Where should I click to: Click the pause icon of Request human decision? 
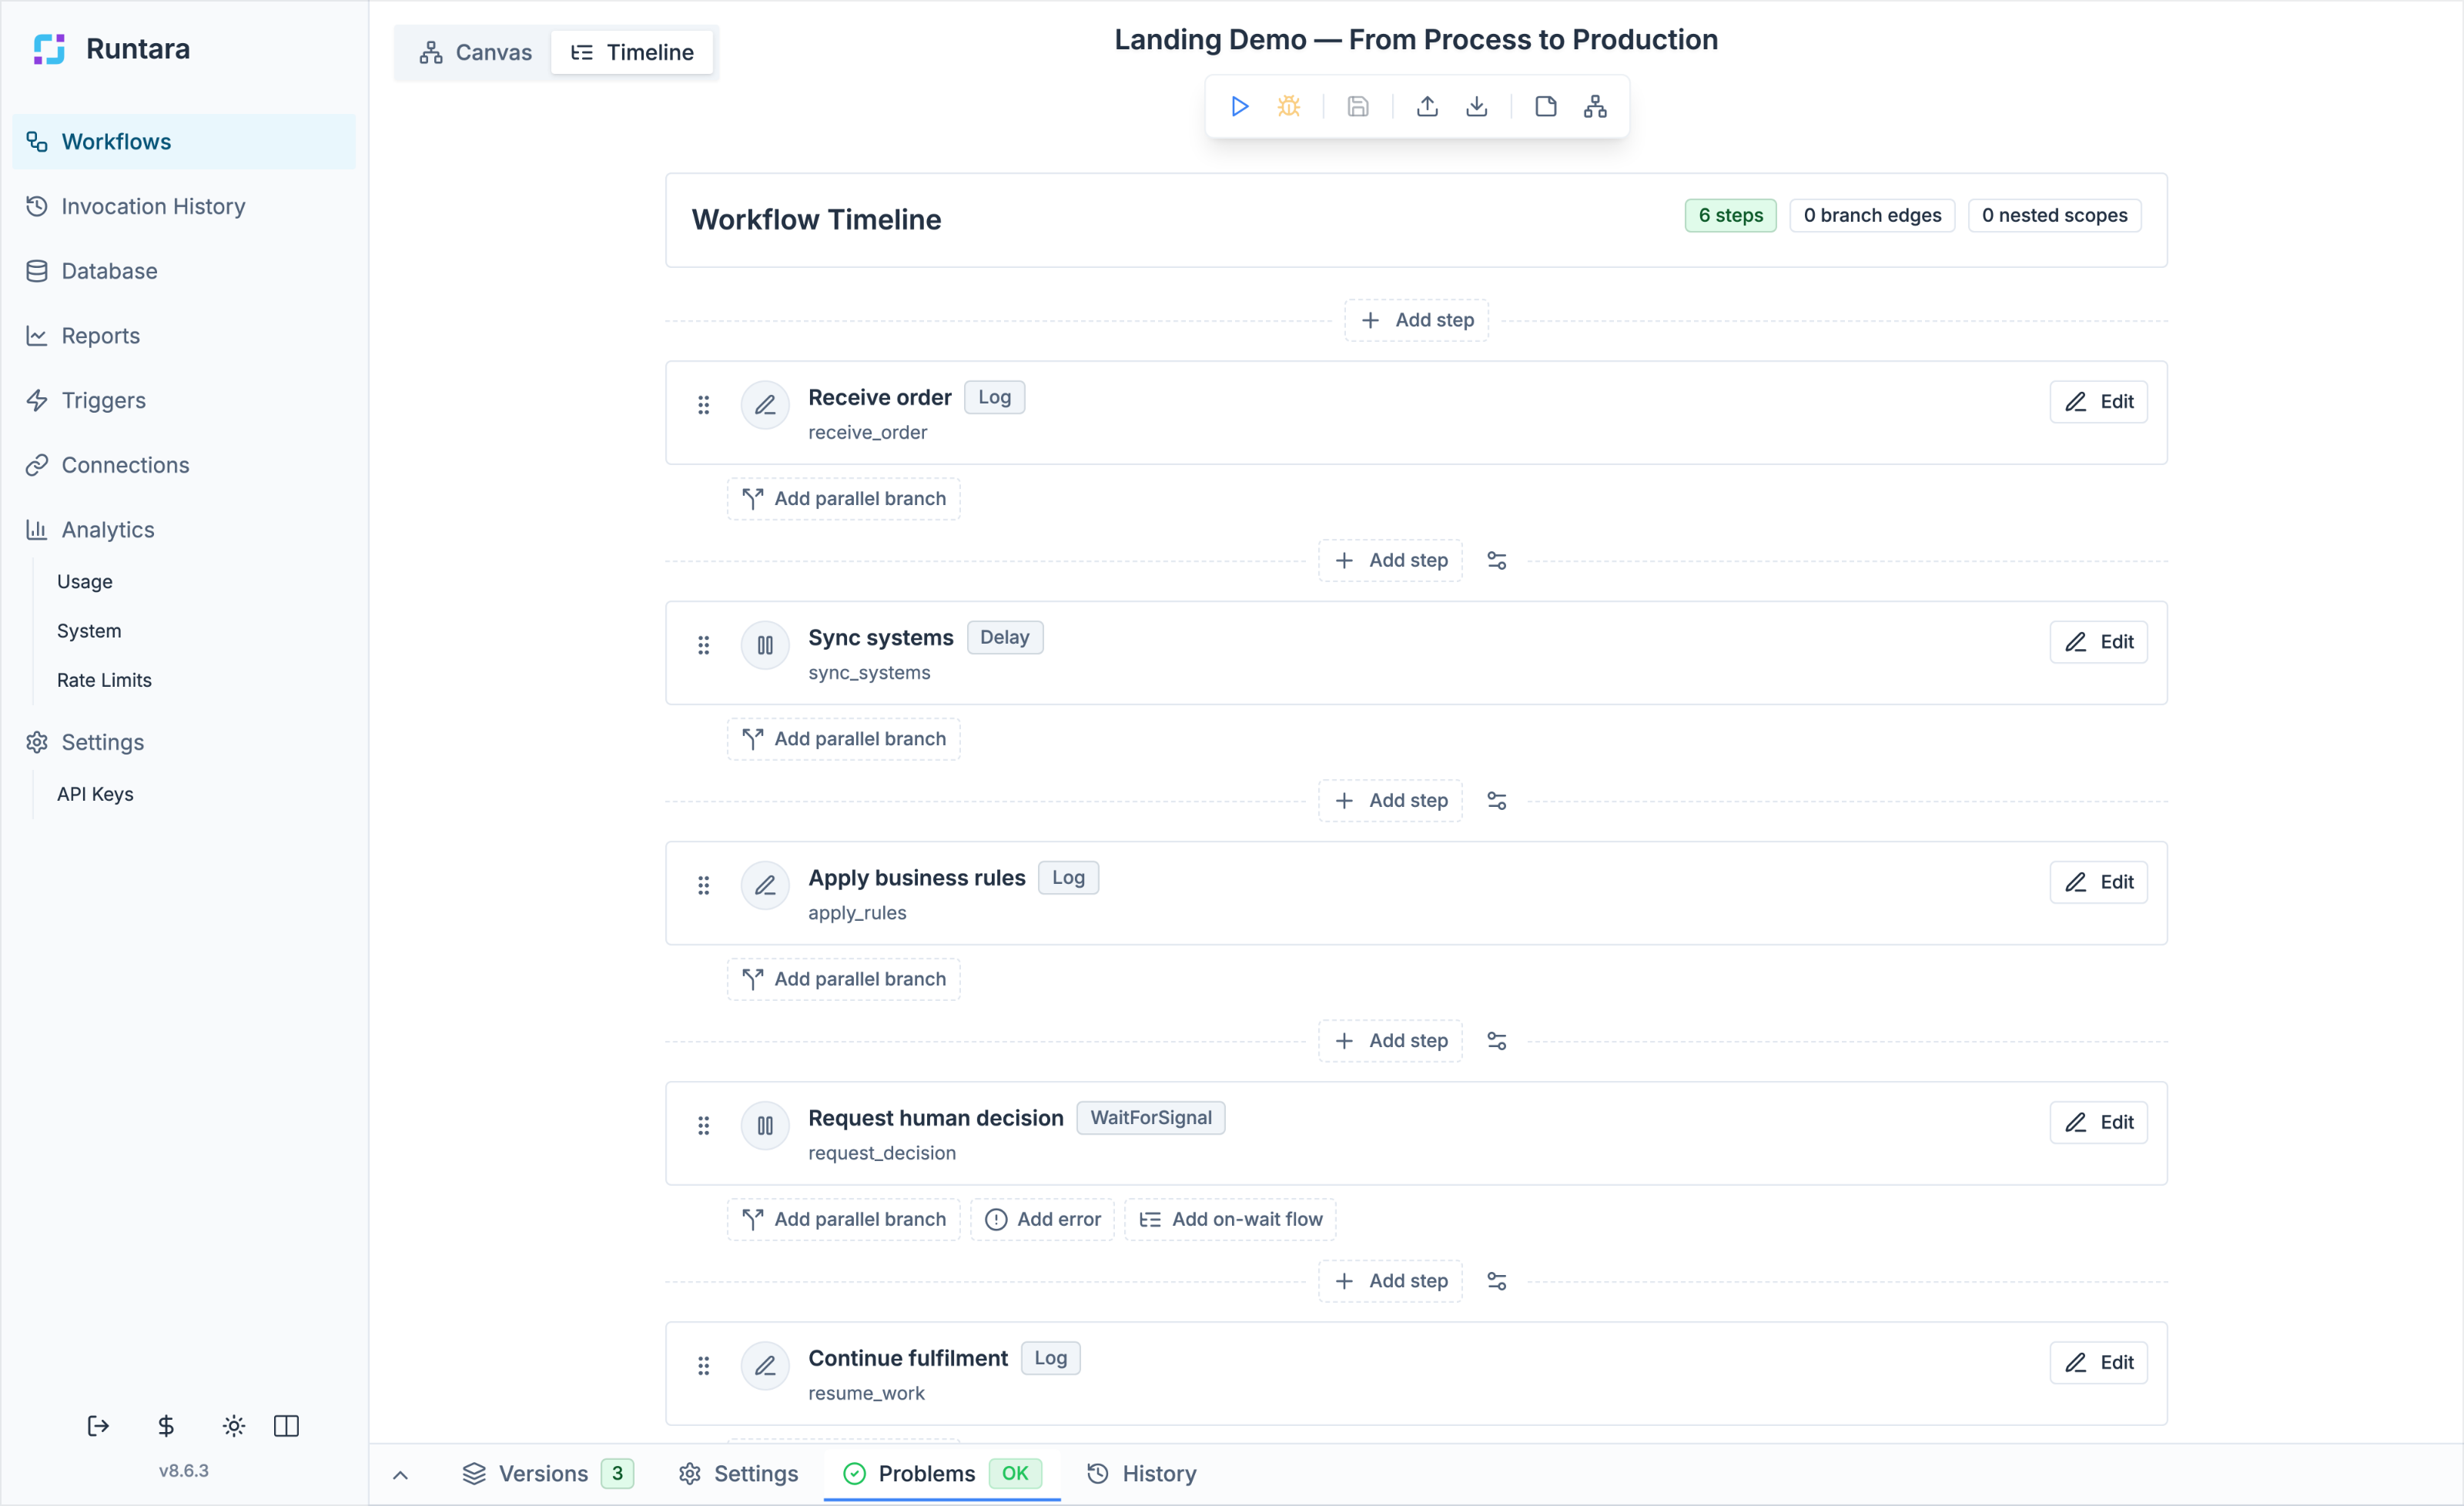point(765,1126)
